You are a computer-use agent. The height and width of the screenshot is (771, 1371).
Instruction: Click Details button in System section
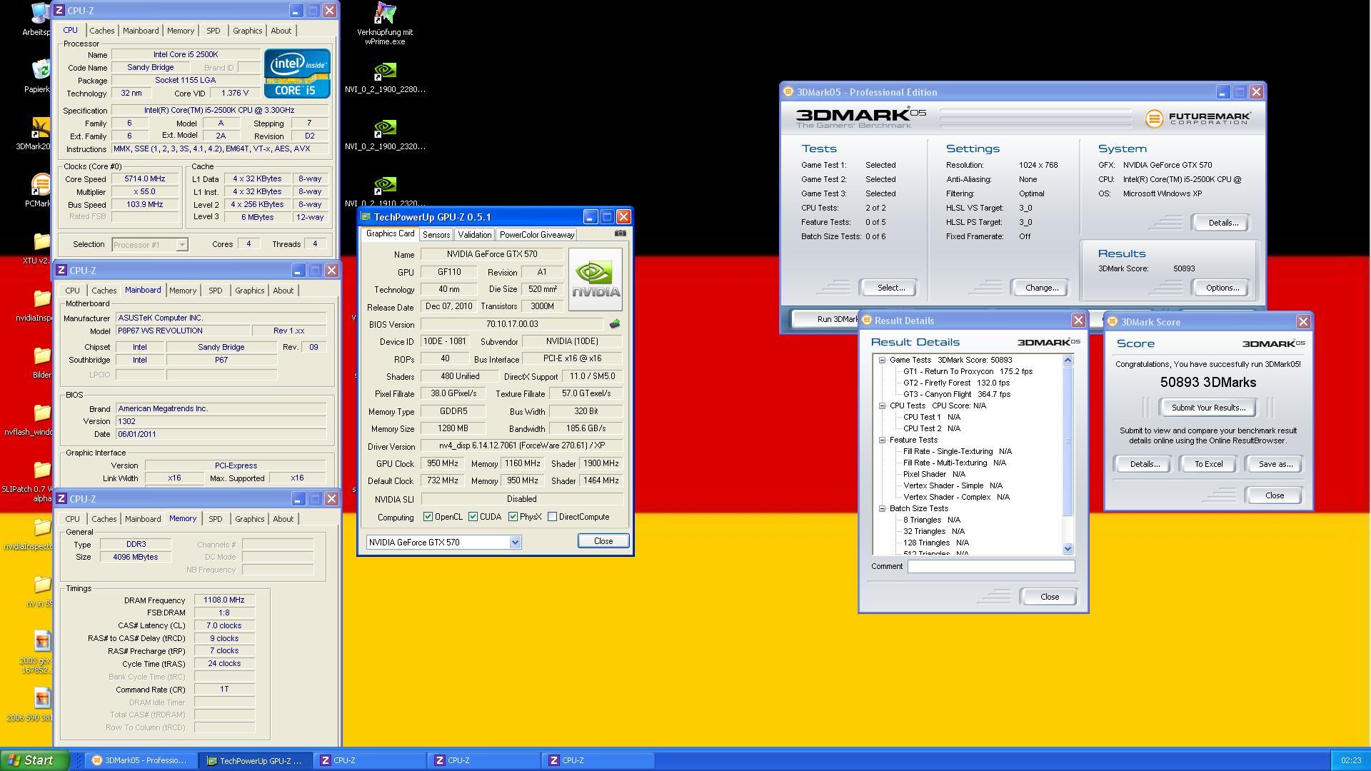[1222, 223]
